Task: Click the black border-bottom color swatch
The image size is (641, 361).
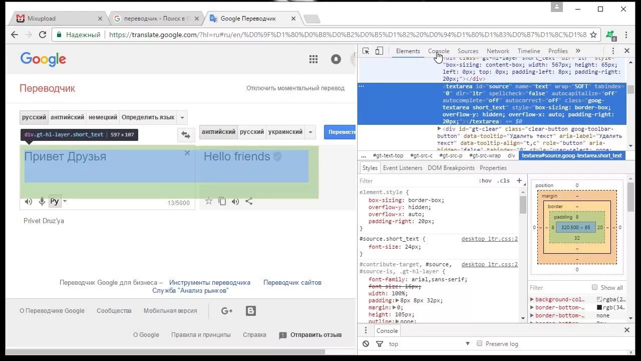Action: (599, 307)
